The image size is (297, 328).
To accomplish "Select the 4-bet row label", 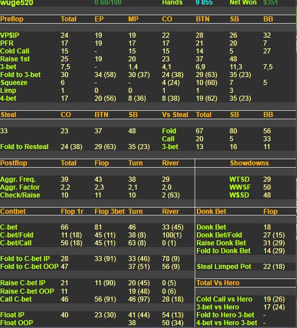I will pyautogui.click(x=8, y=98).
